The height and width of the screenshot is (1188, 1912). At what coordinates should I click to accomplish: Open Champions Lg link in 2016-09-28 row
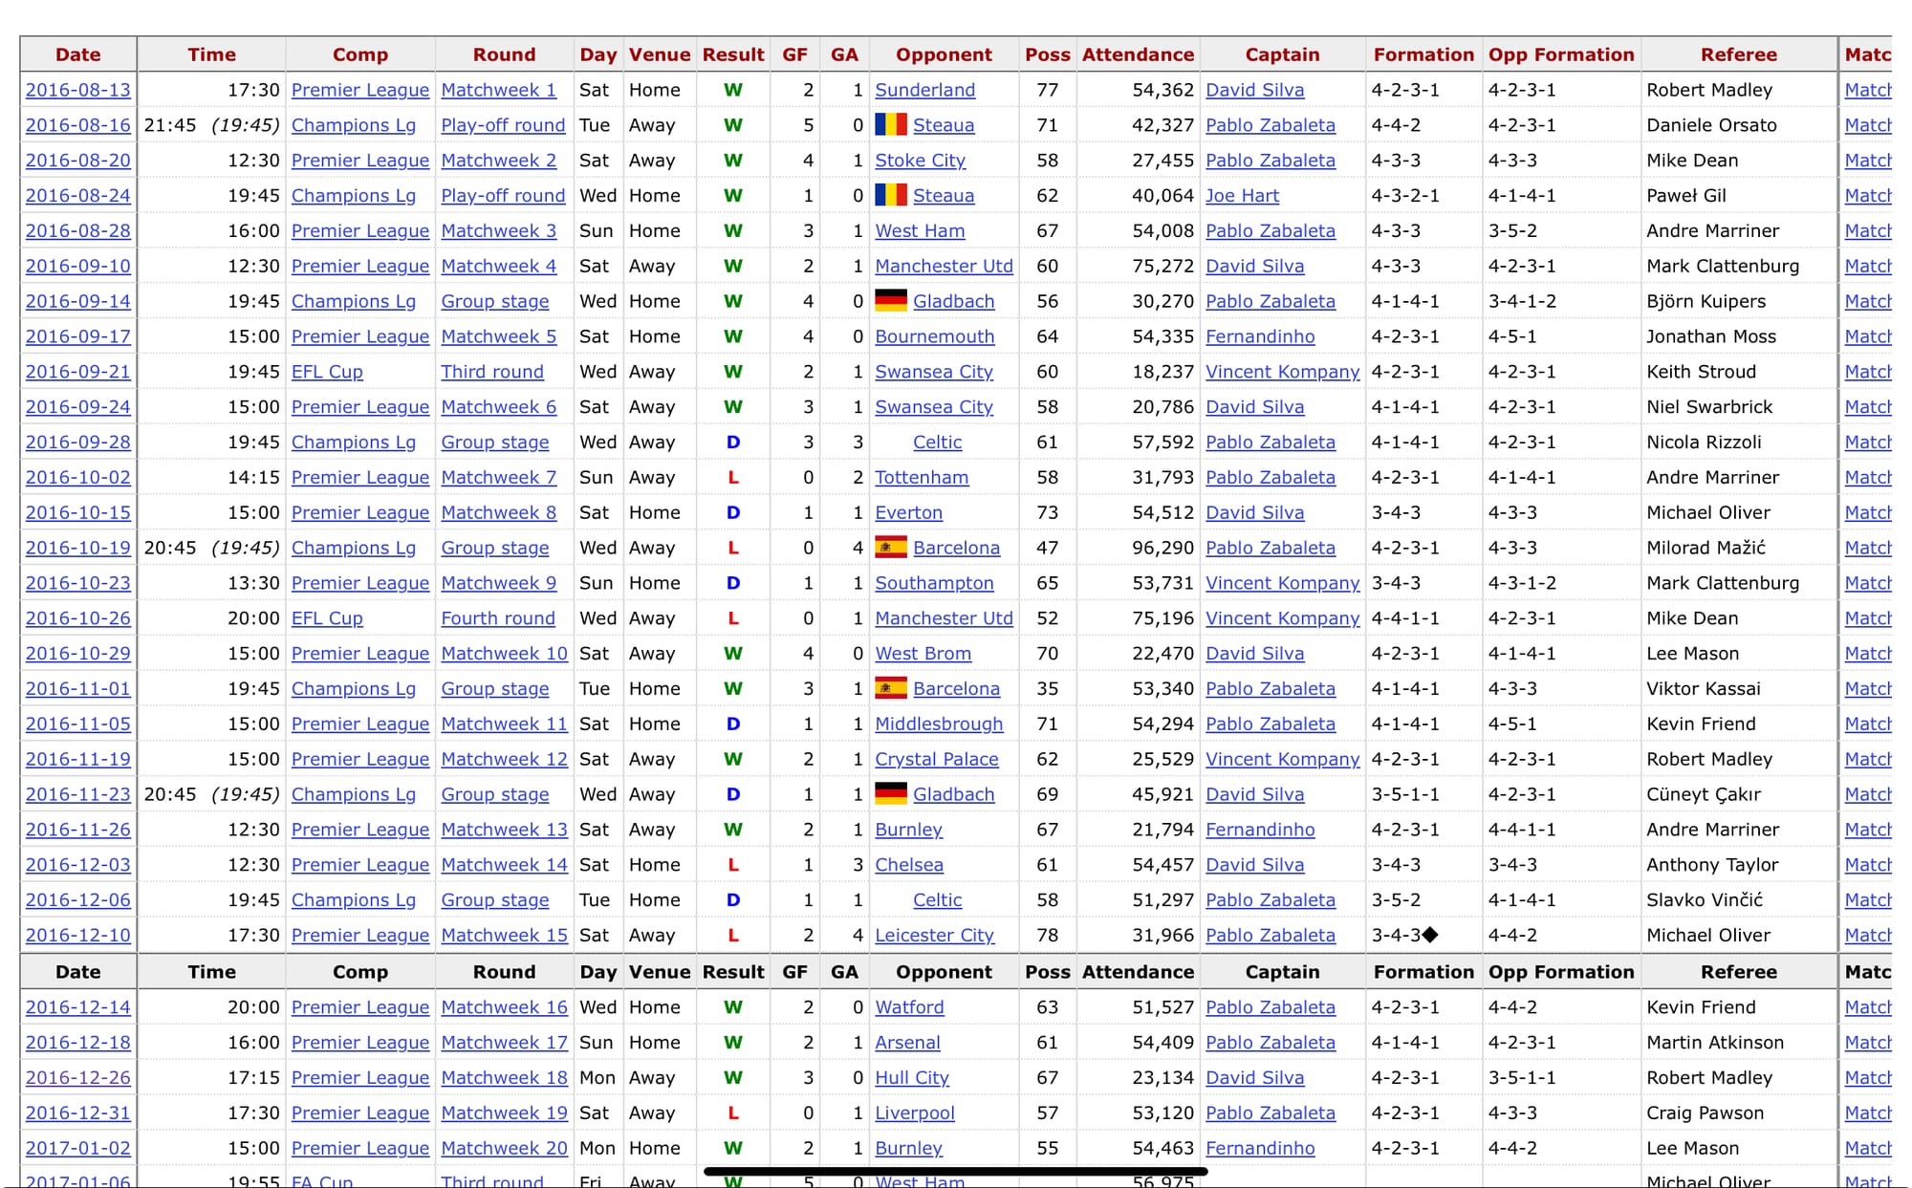(354, 442)
